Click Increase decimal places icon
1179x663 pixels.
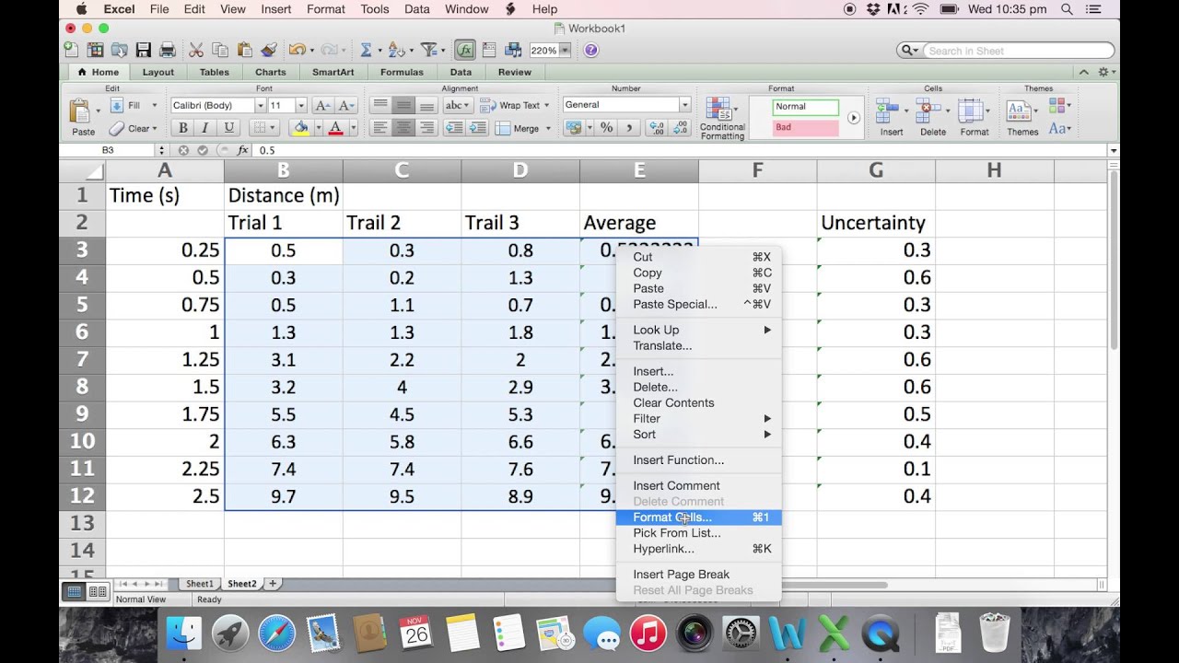coord(657,128)
